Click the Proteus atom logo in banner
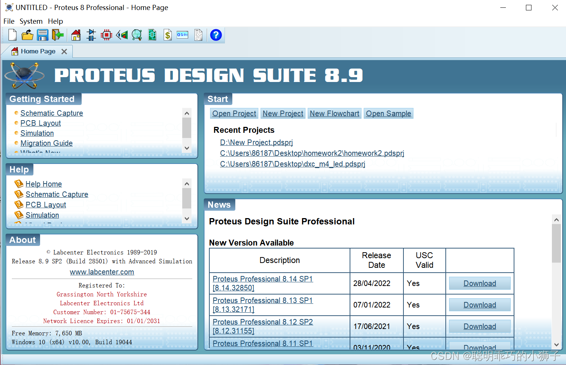The image size is (566, 365). (x=24, y=75)
